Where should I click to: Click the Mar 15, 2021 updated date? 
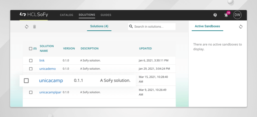click(153, 79)
